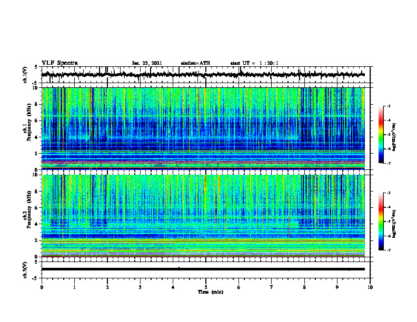The height and width of the screenshot is (322, 417).
Task: Click the "ch.1(V)" axis label
Action: click(x=25, y=75)
